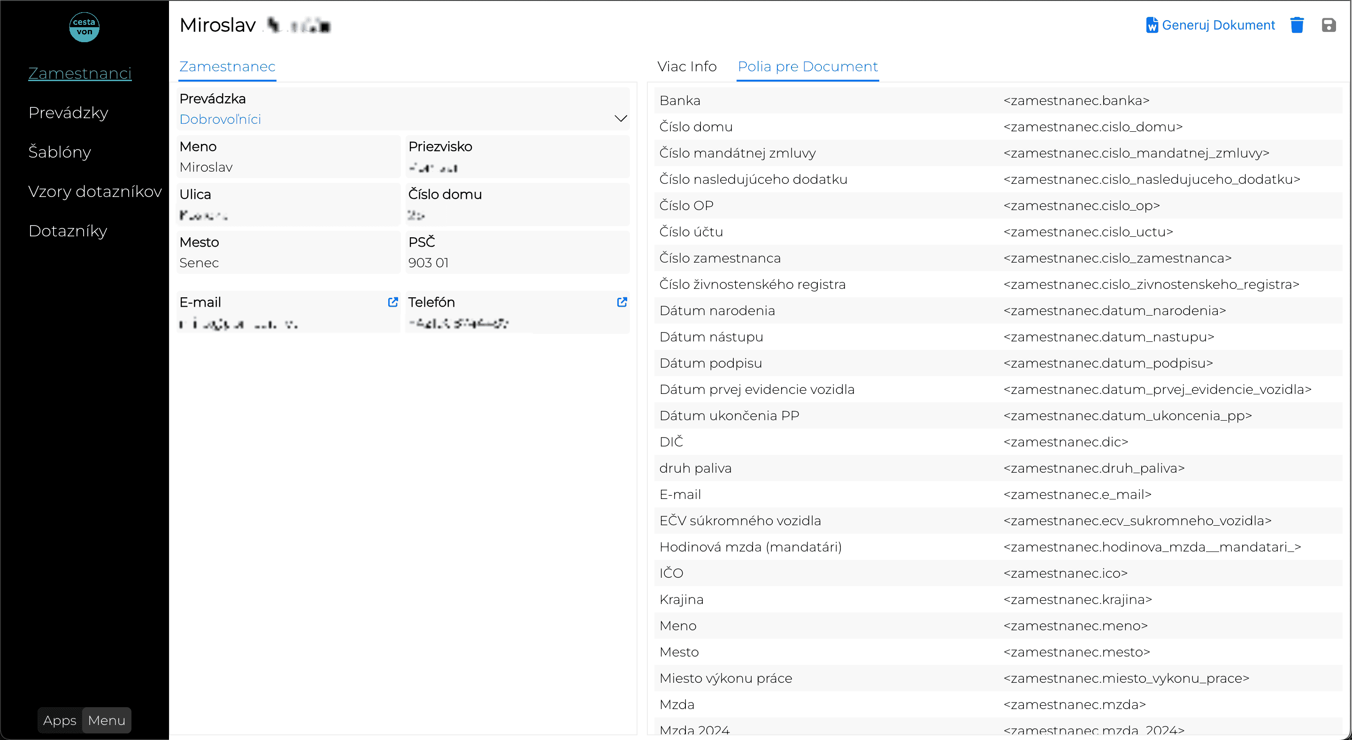Click the Word document icon beside Generuj Dokument
Viewport: 1352px width, 740px height.
tap(1152, 25)
